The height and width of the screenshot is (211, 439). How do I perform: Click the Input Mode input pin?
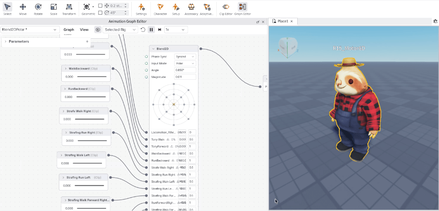tap(146, 63)
